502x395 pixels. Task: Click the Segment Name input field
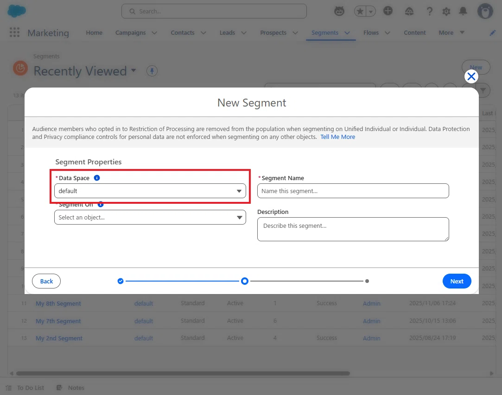(353, 191)
